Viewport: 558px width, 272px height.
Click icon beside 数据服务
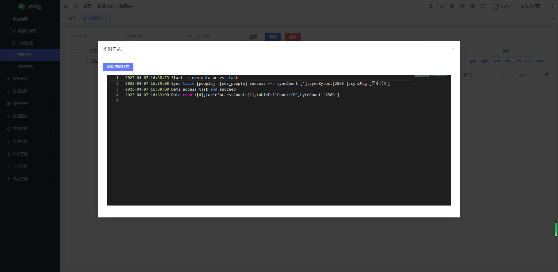[8, 116]
